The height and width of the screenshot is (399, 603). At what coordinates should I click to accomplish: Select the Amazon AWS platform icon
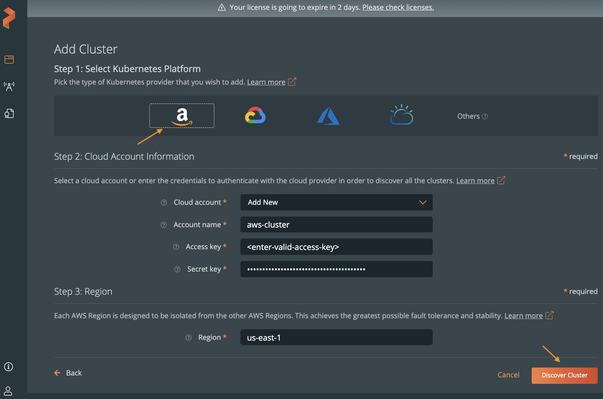pyautogui.click(x=182, y=116)
